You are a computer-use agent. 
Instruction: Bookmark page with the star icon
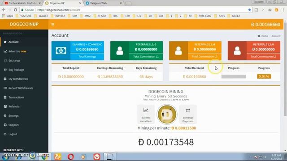249,10
